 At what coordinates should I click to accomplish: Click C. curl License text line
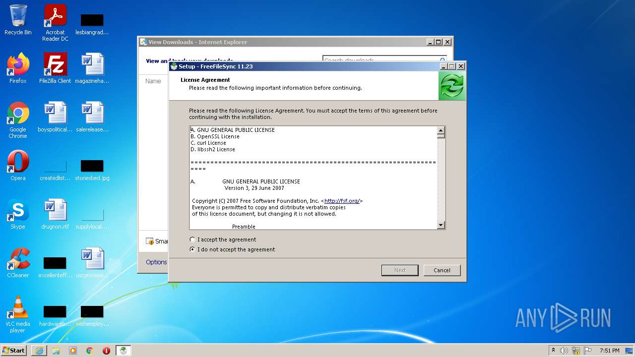(208, 143)
